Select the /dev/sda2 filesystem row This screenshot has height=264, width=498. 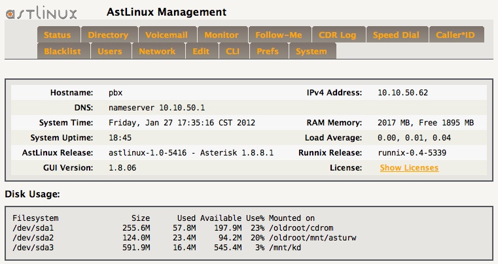(184, 238)
